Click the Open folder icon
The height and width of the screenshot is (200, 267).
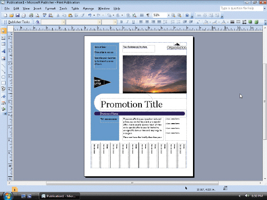coord(11,15)
